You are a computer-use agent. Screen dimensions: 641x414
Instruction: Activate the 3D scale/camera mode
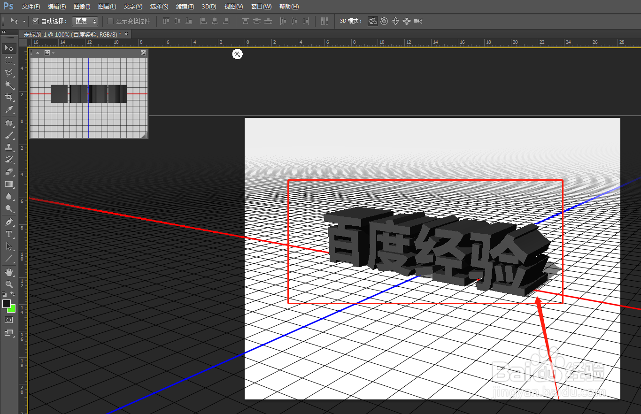(418, 21)
